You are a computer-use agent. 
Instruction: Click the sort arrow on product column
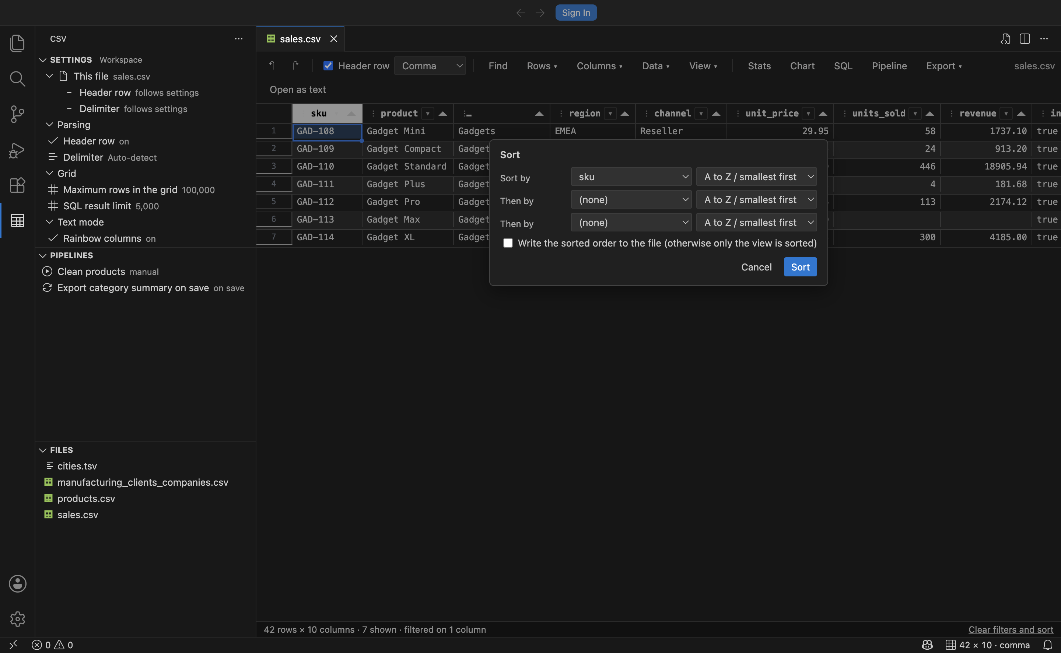click(x=443, y=114)
